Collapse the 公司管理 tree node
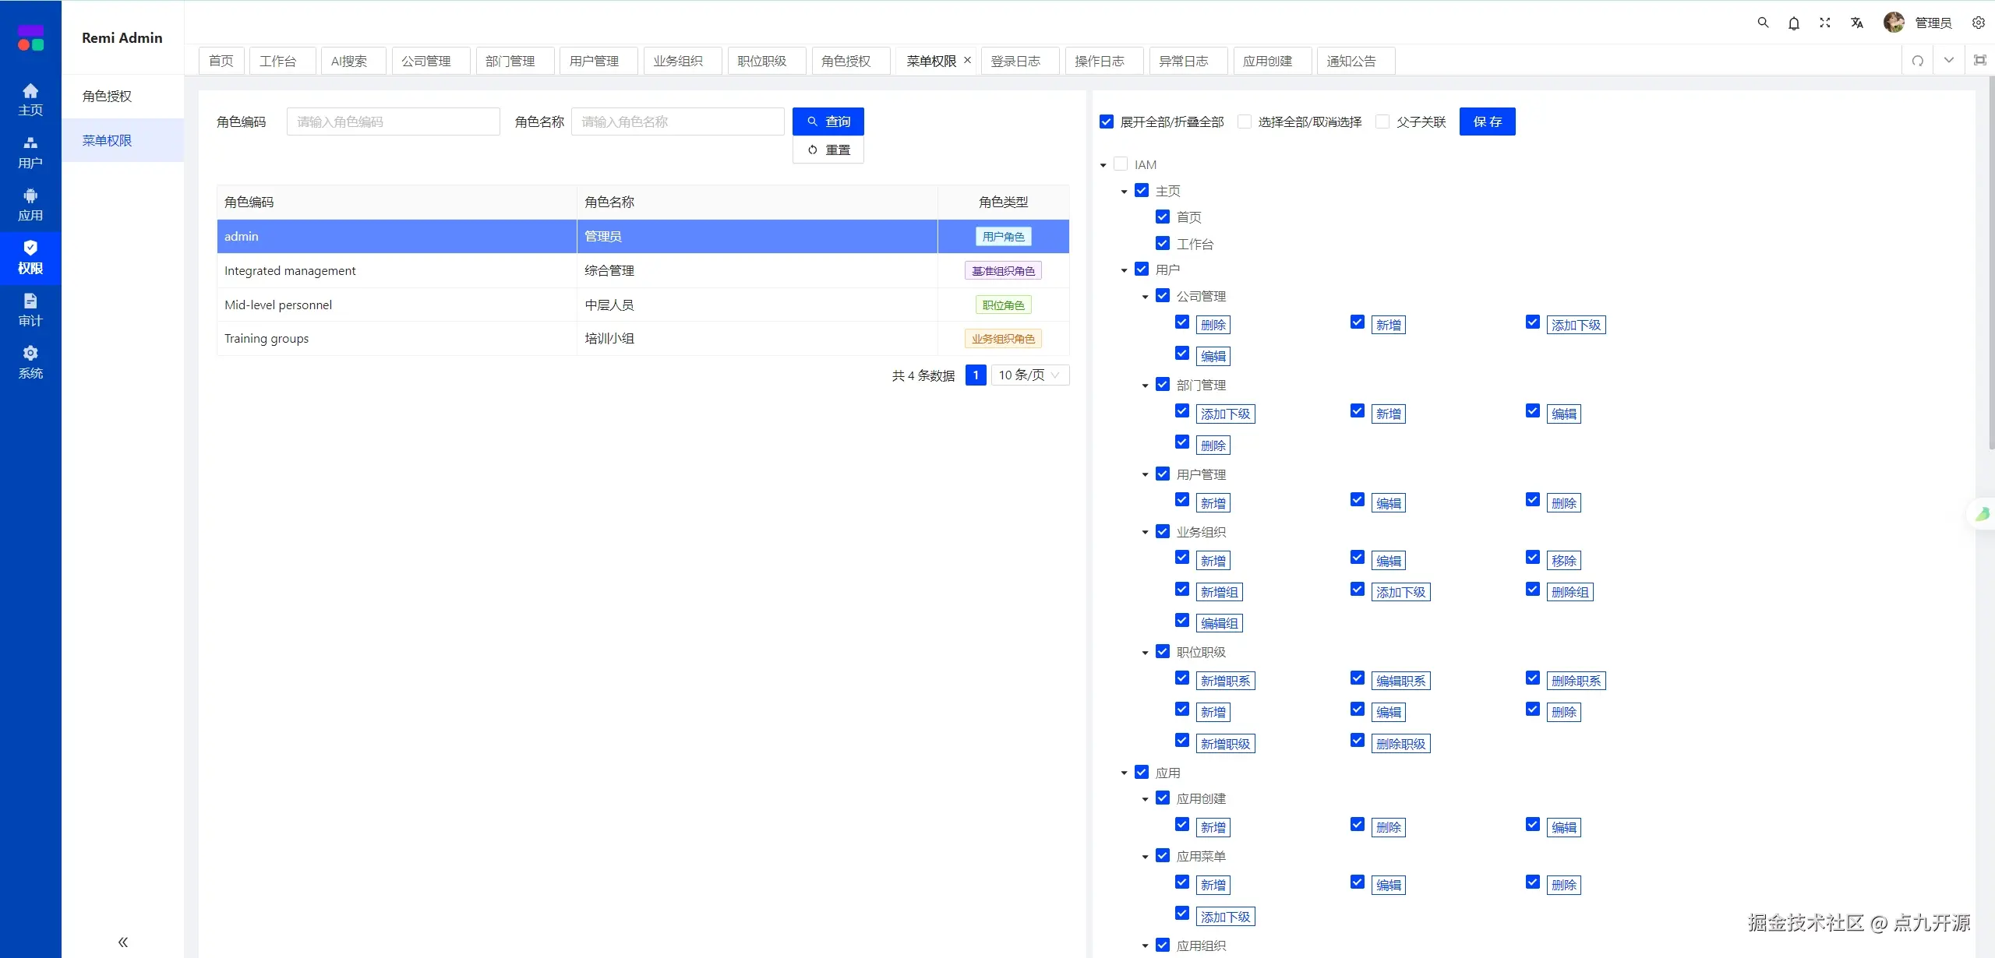This screenshot has width=1995, height=958. (x=1145, y=297)
